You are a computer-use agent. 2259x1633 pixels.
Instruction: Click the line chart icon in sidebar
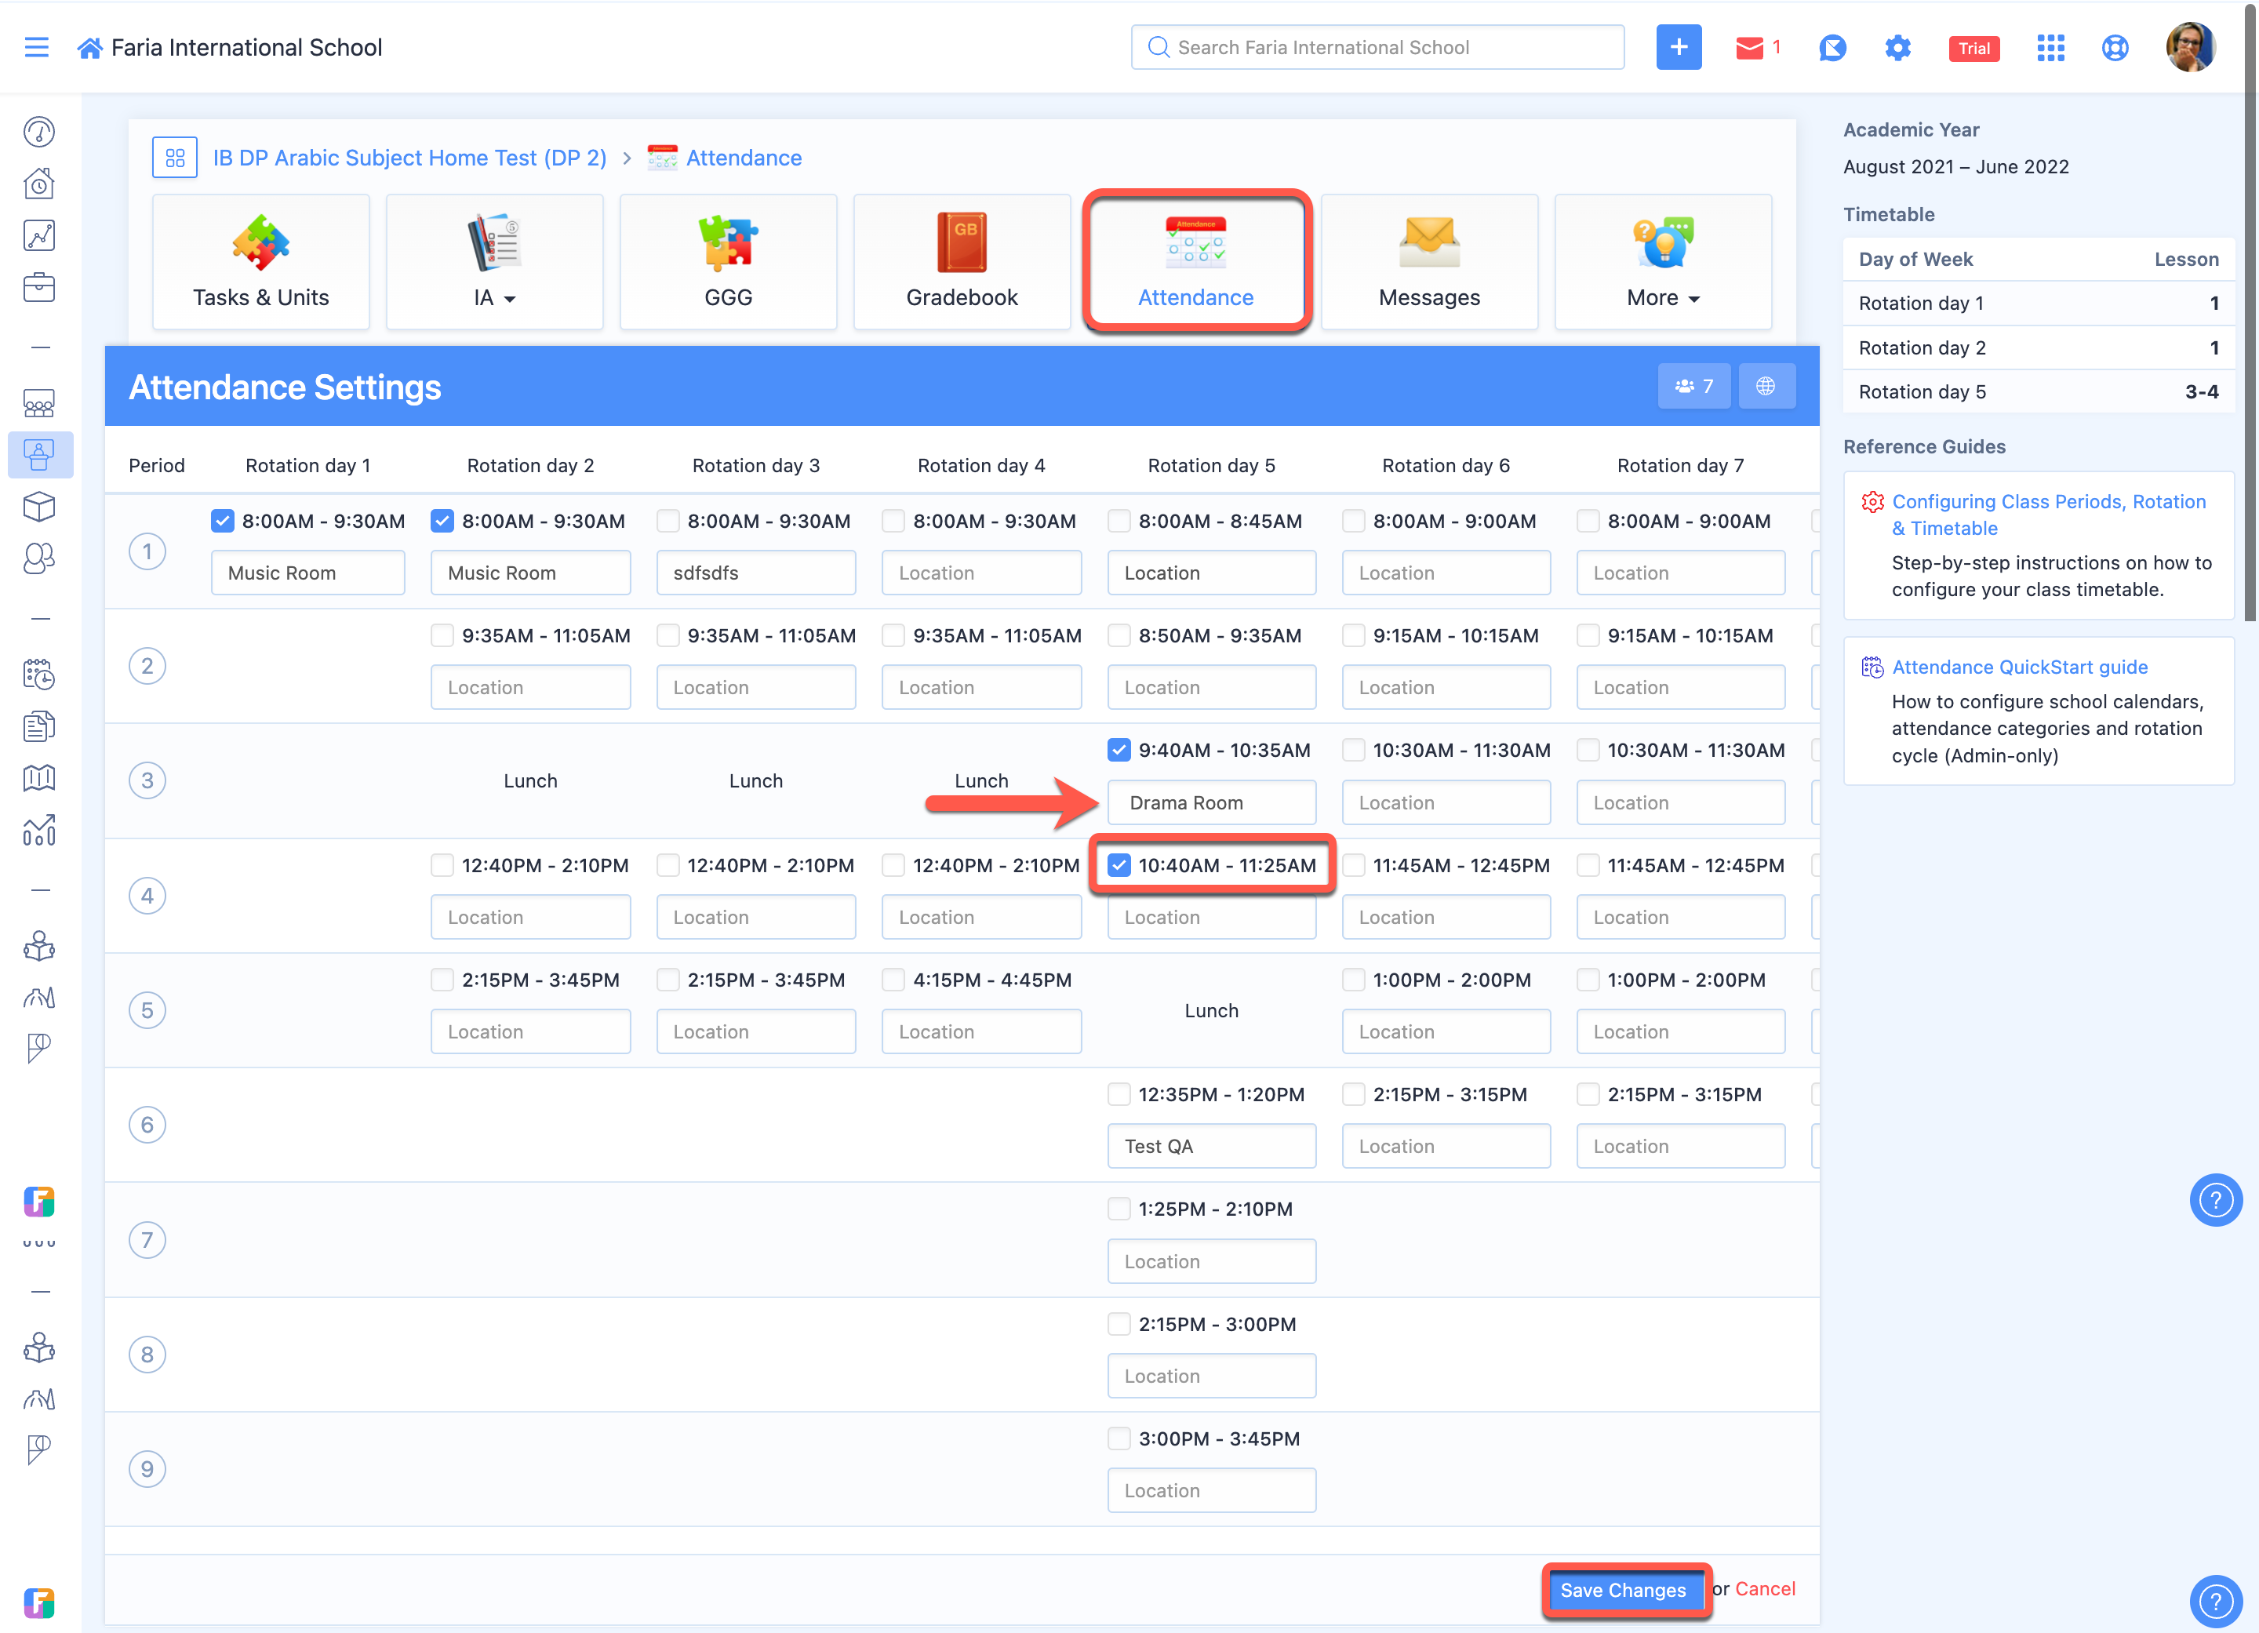point(39,236)
